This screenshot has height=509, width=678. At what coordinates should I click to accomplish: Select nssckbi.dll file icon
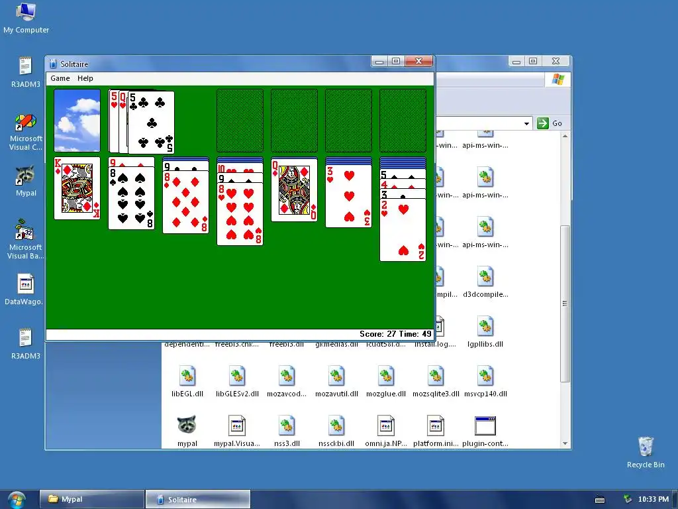[x=336, y=431]
